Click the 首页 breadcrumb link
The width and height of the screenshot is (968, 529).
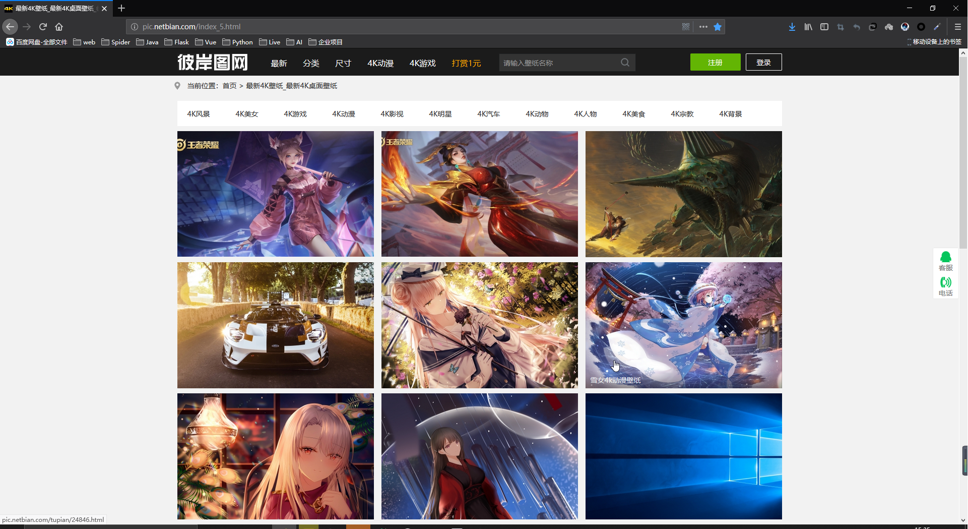[229, 86]
